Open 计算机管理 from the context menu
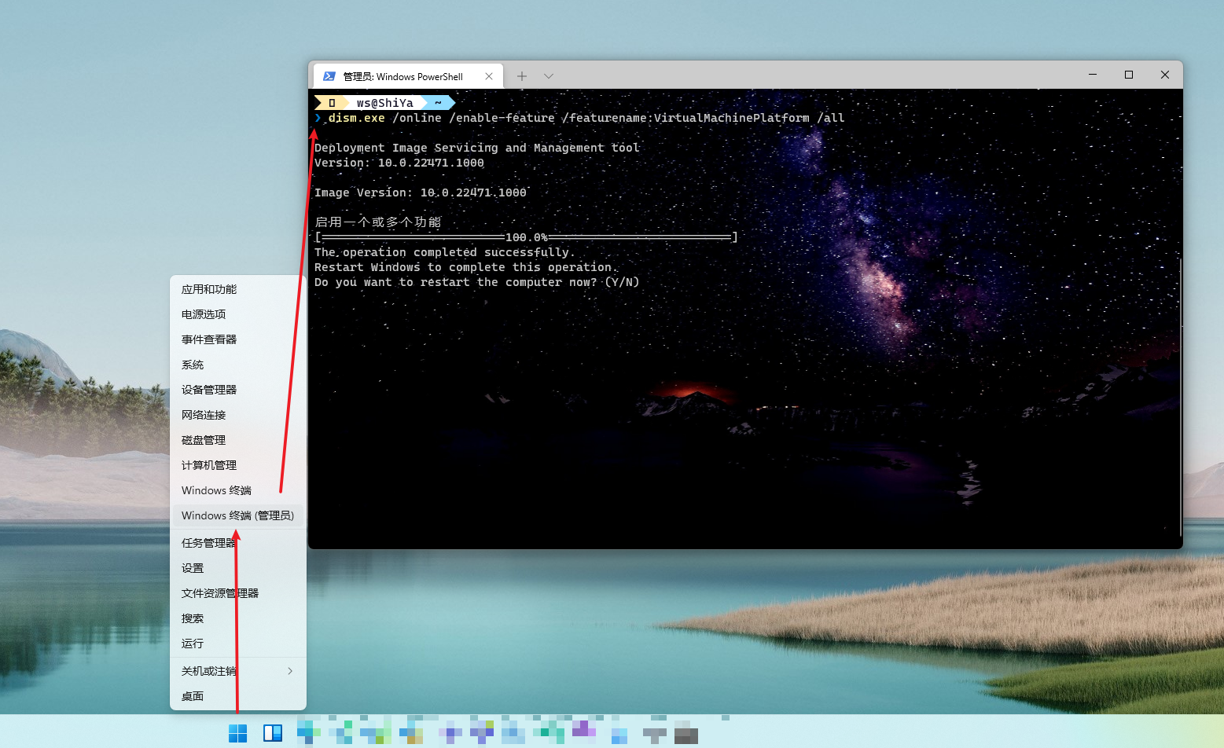Screen dimensions: 1224x748 click(238, 465)
